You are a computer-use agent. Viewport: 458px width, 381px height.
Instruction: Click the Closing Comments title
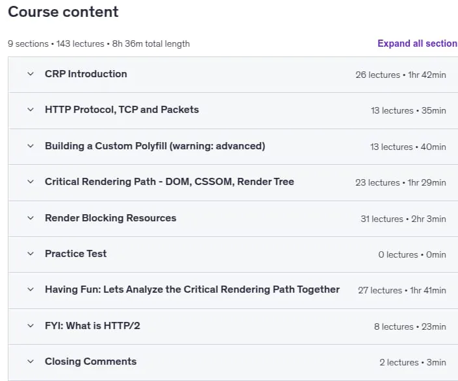pos(90,362)
